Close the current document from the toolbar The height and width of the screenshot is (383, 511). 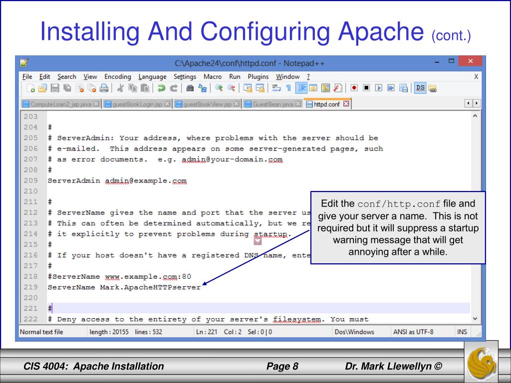(79, 88)
